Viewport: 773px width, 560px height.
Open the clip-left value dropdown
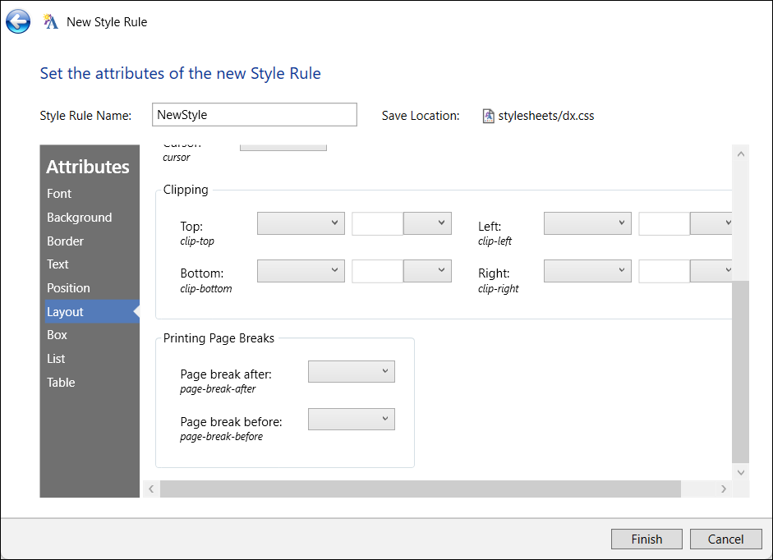(x=587, y=223)
